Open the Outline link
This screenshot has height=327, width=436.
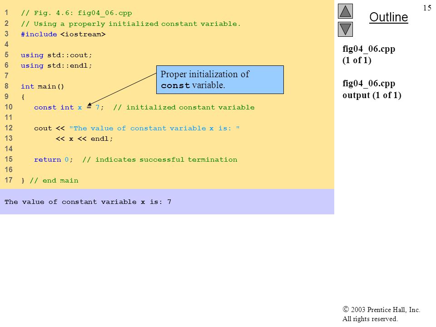click(388, 17)
